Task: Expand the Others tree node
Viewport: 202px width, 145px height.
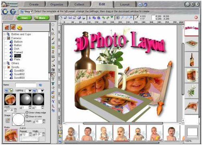Action: pyautogui.click(x=5, y=63)
